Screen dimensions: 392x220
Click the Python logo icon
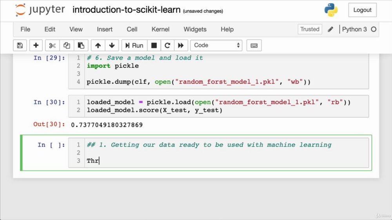click(331, 10)
